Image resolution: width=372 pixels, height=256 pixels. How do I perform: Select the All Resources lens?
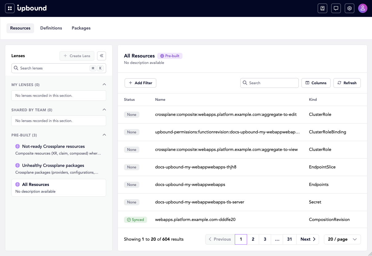tap(59, 188)
